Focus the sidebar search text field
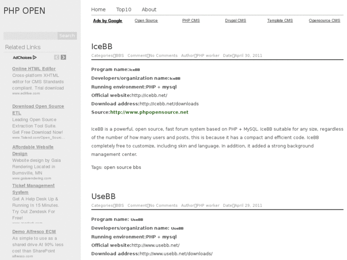This screenshot has width=347, height=260. tap(30, 36)
